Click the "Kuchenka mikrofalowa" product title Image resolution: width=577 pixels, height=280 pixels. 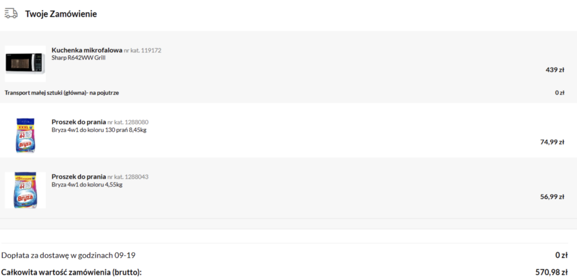pos(87,50)
